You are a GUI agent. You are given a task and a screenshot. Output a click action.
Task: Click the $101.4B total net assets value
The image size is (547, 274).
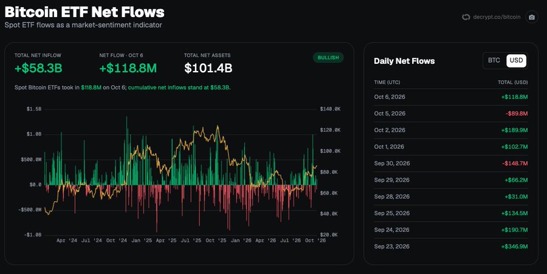coord(208,68)
